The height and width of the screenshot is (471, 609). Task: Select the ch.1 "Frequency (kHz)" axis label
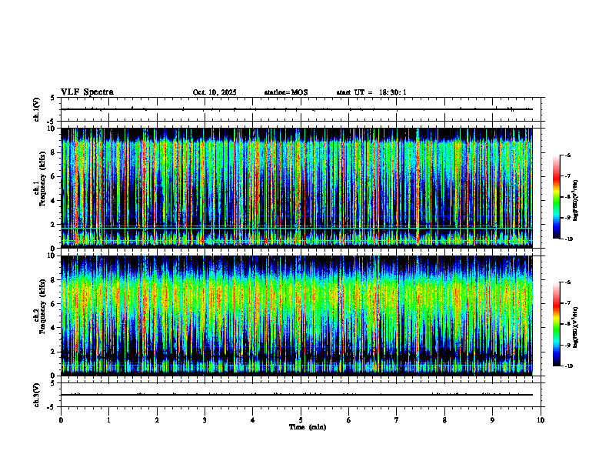point(42,179)
